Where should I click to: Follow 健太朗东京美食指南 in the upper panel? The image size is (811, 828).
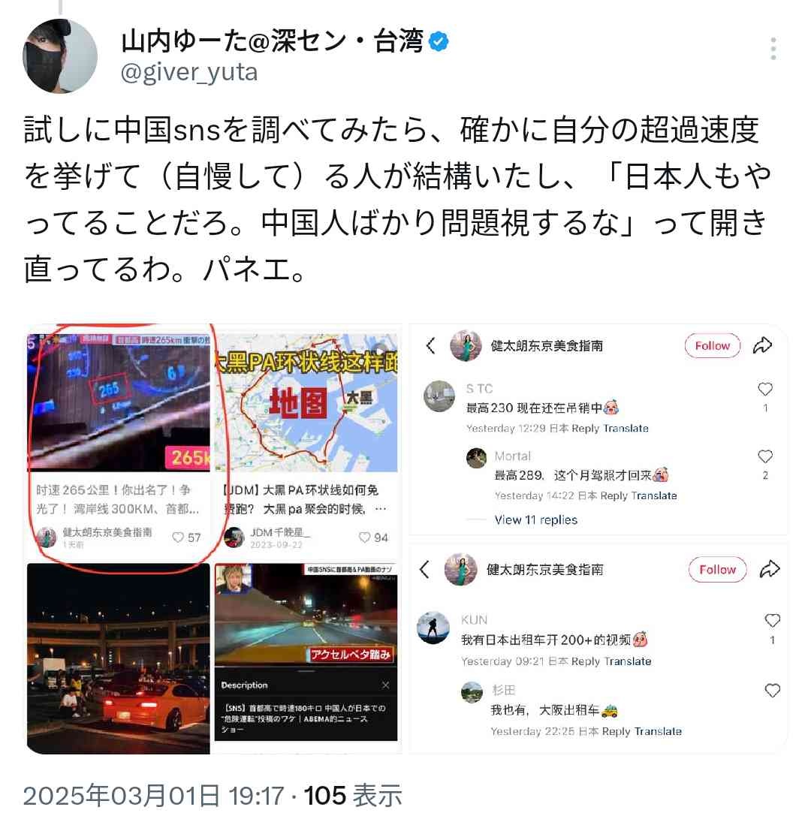pyautogui.click(x=712, y=346)
